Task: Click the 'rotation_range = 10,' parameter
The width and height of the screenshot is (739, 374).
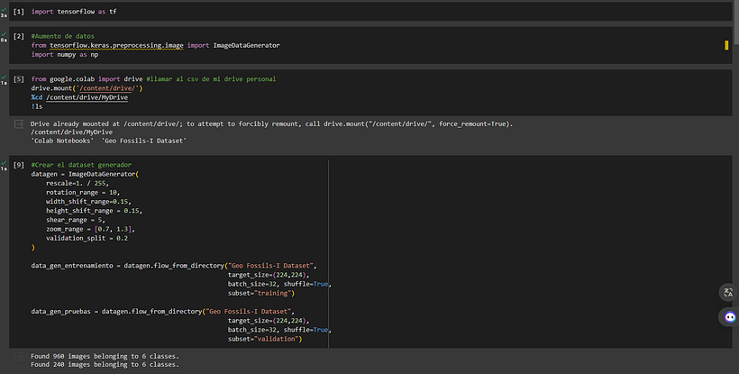Action: [x=83, y=192]
